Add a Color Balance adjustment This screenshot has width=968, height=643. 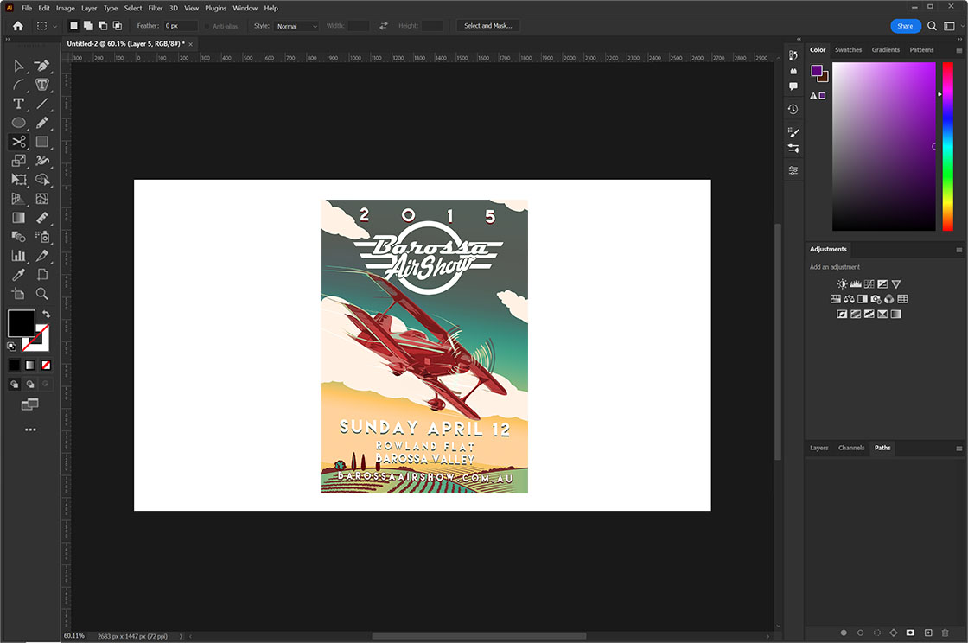point(849,299)
